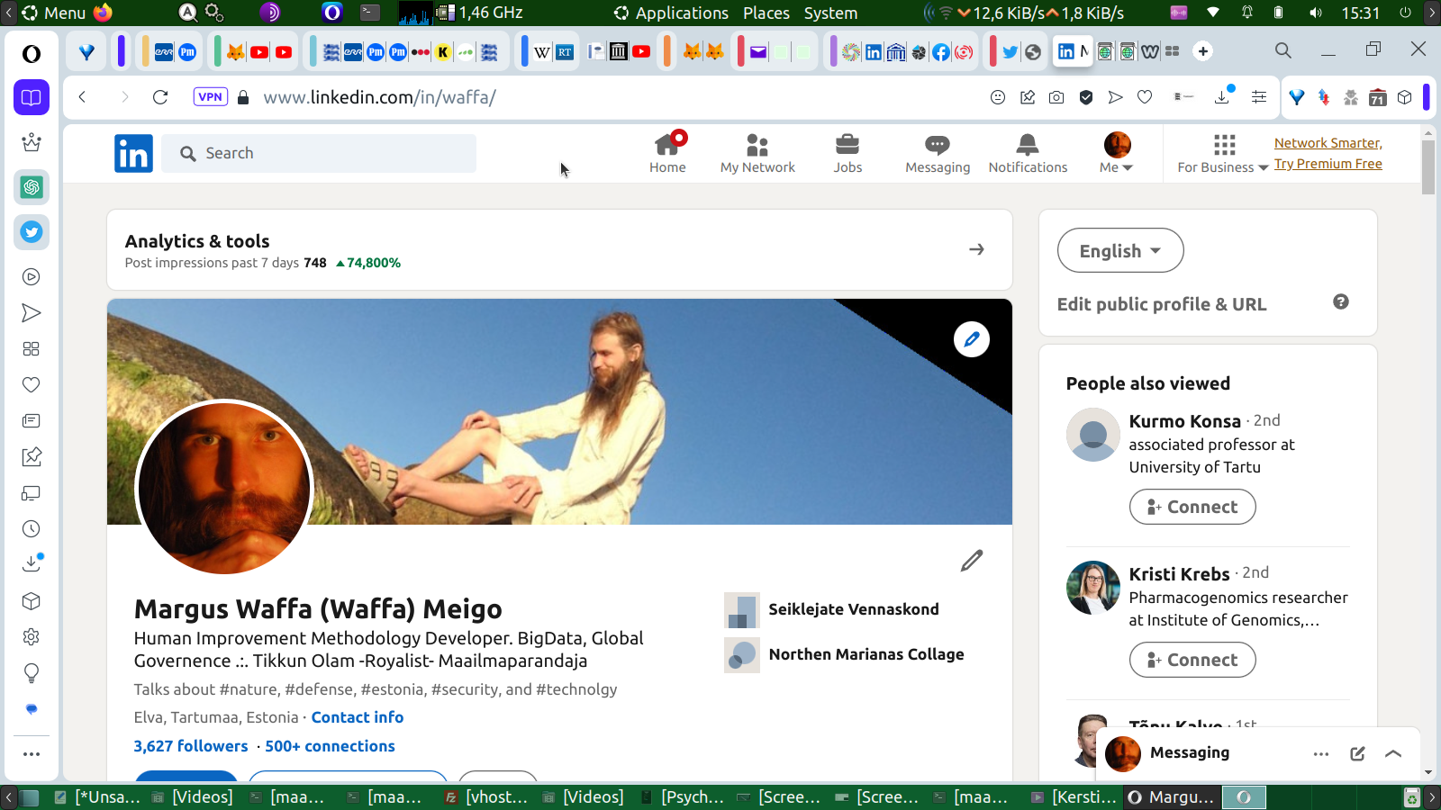Expand the Me account dropdown

[x=1117, y=153]
